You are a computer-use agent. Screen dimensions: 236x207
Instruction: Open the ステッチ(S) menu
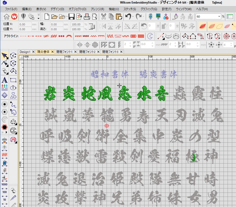point(129,9)
